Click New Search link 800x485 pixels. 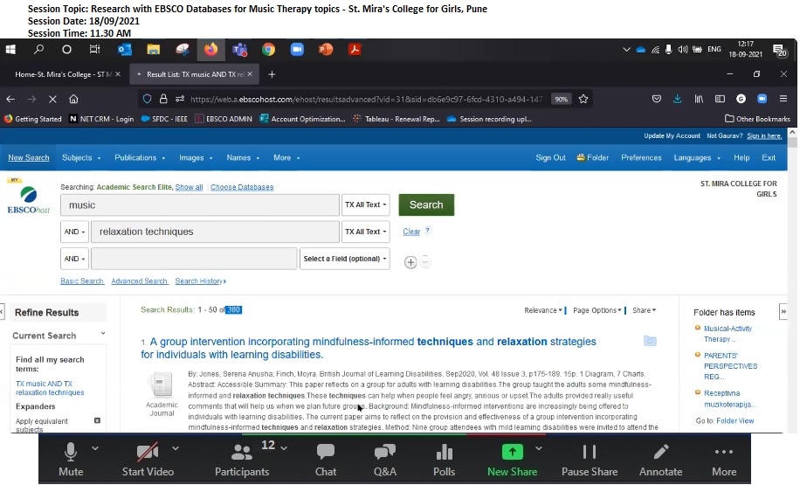29,158
